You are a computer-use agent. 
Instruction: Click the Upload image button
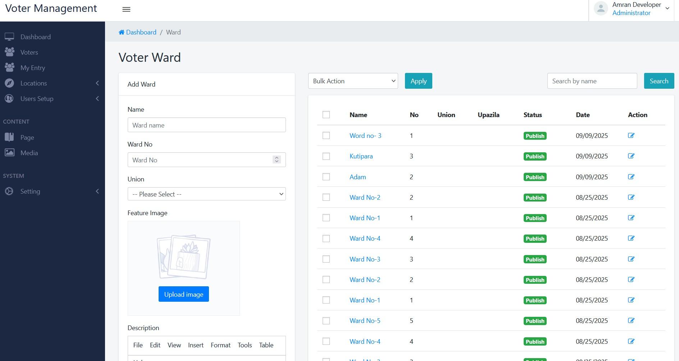(183, 294)
